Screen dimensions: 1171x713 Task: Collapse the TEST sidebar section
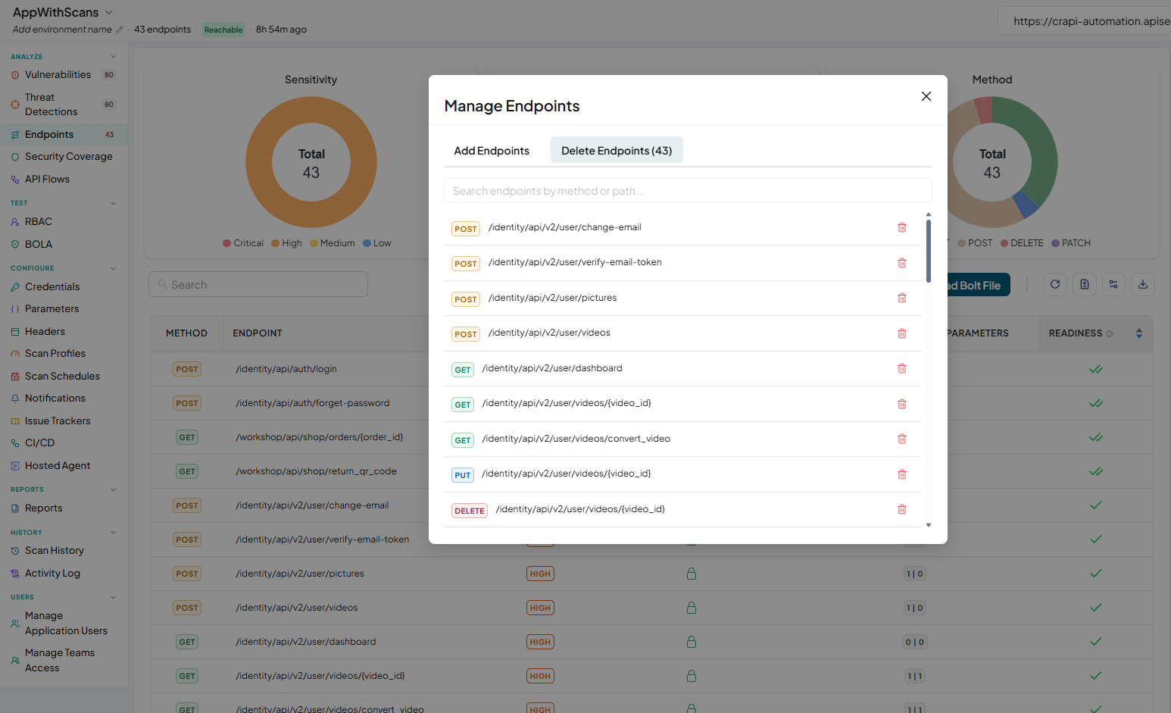[x=114, y=203]
